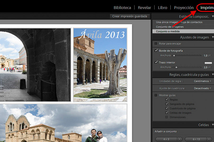Adjust the Borde de fotografía Anchura slider
This screenshot has width=214, height=142.
[174, 55]
